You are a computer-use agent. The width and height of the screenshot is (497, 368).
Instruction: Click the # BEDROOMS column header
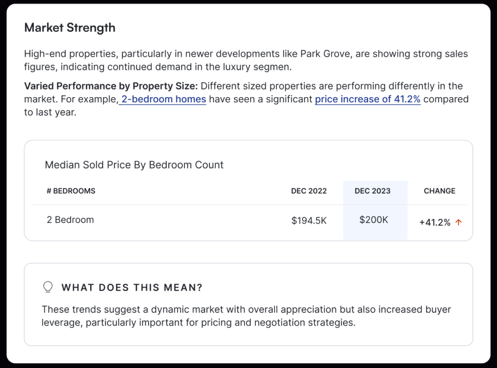(71, 191)
